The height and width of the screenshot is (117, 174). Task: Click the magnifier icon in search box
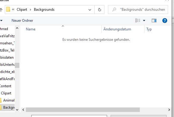[x=114, y=10]
